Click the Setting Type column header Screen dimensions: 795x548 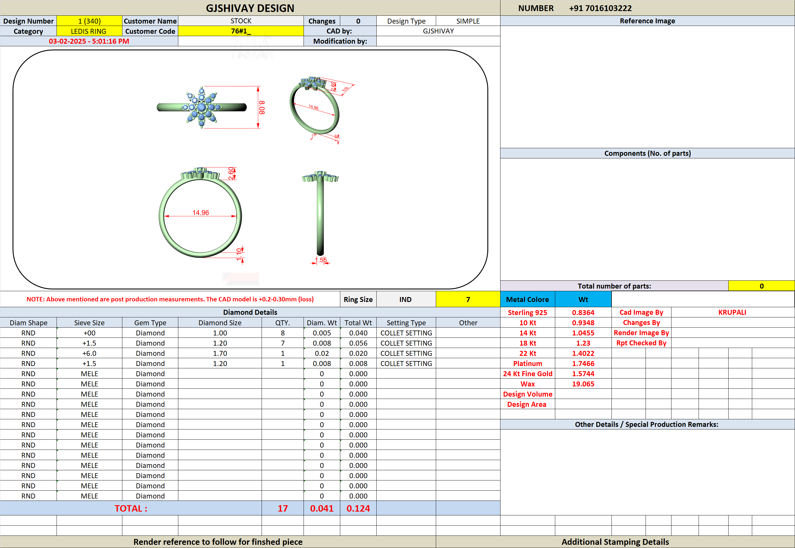(x=406, y=323)
